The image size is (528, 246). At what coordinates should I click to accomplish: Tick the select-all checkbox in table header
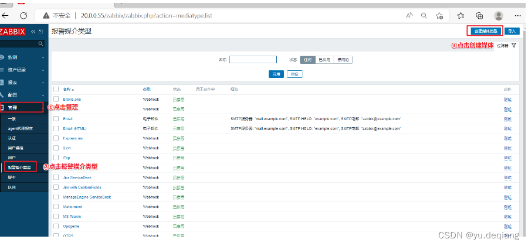[x=56, y=90]
